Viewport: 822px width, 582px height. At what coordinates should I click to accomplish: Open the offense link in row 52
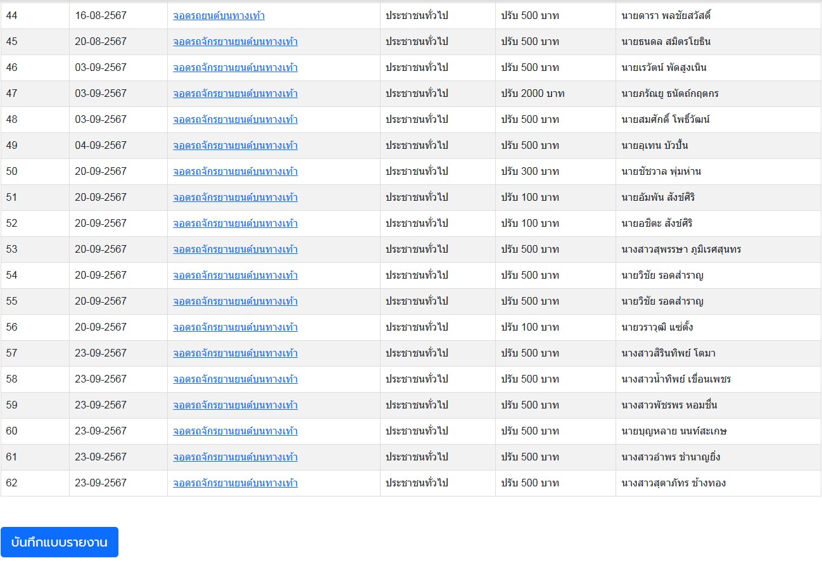pyautogui.click(x=235, y=223)
